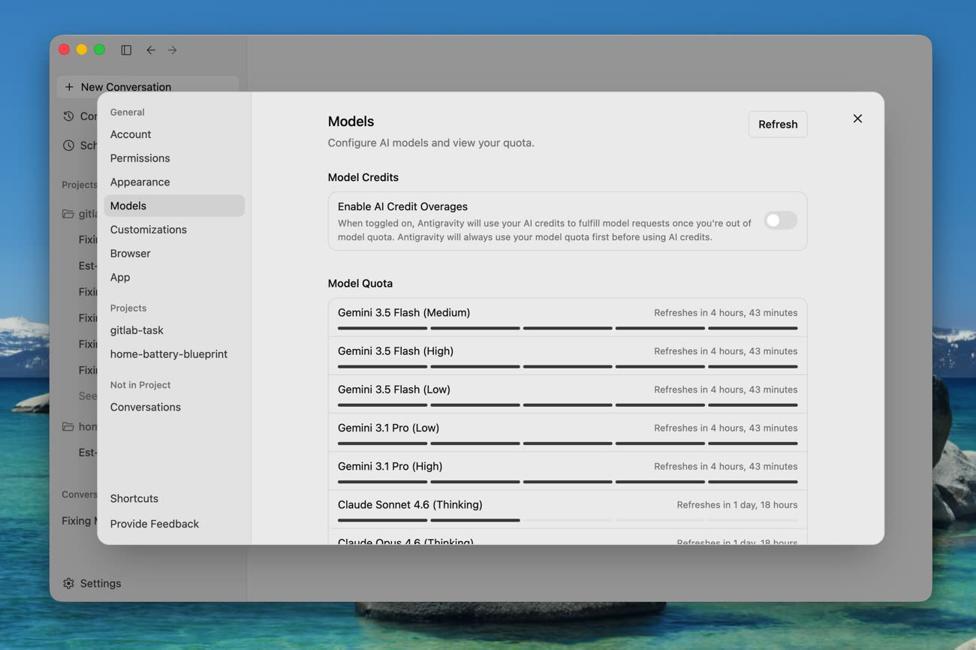Screen dimensions: 976x650
Task: Click the Claude Sonnet 4.6 (Thinking) quota bar
Action: (568, 520)
